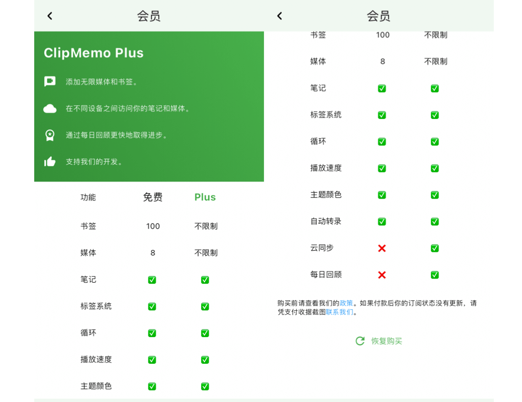Click the 会员 title on left screen
Image resolution: width=522 pixels, height=402 pixels.
(149, 16)
